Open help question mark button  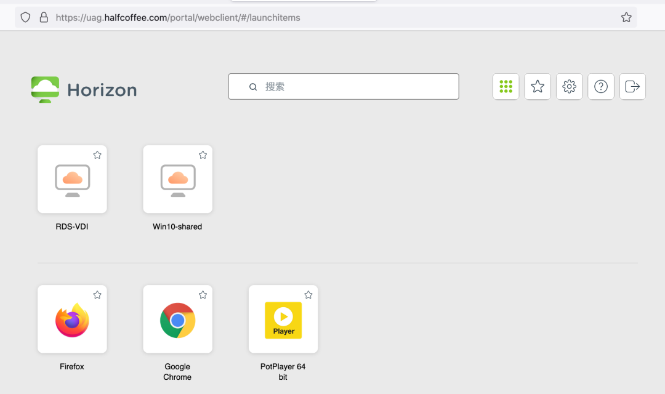(601, 87)
